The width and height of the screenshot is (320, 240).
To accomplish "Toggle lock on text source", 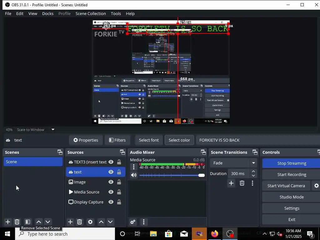I will (119, 172).
